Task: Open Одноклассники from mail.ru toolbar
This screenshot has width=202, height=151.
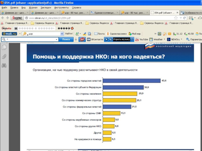Action: 117,34
